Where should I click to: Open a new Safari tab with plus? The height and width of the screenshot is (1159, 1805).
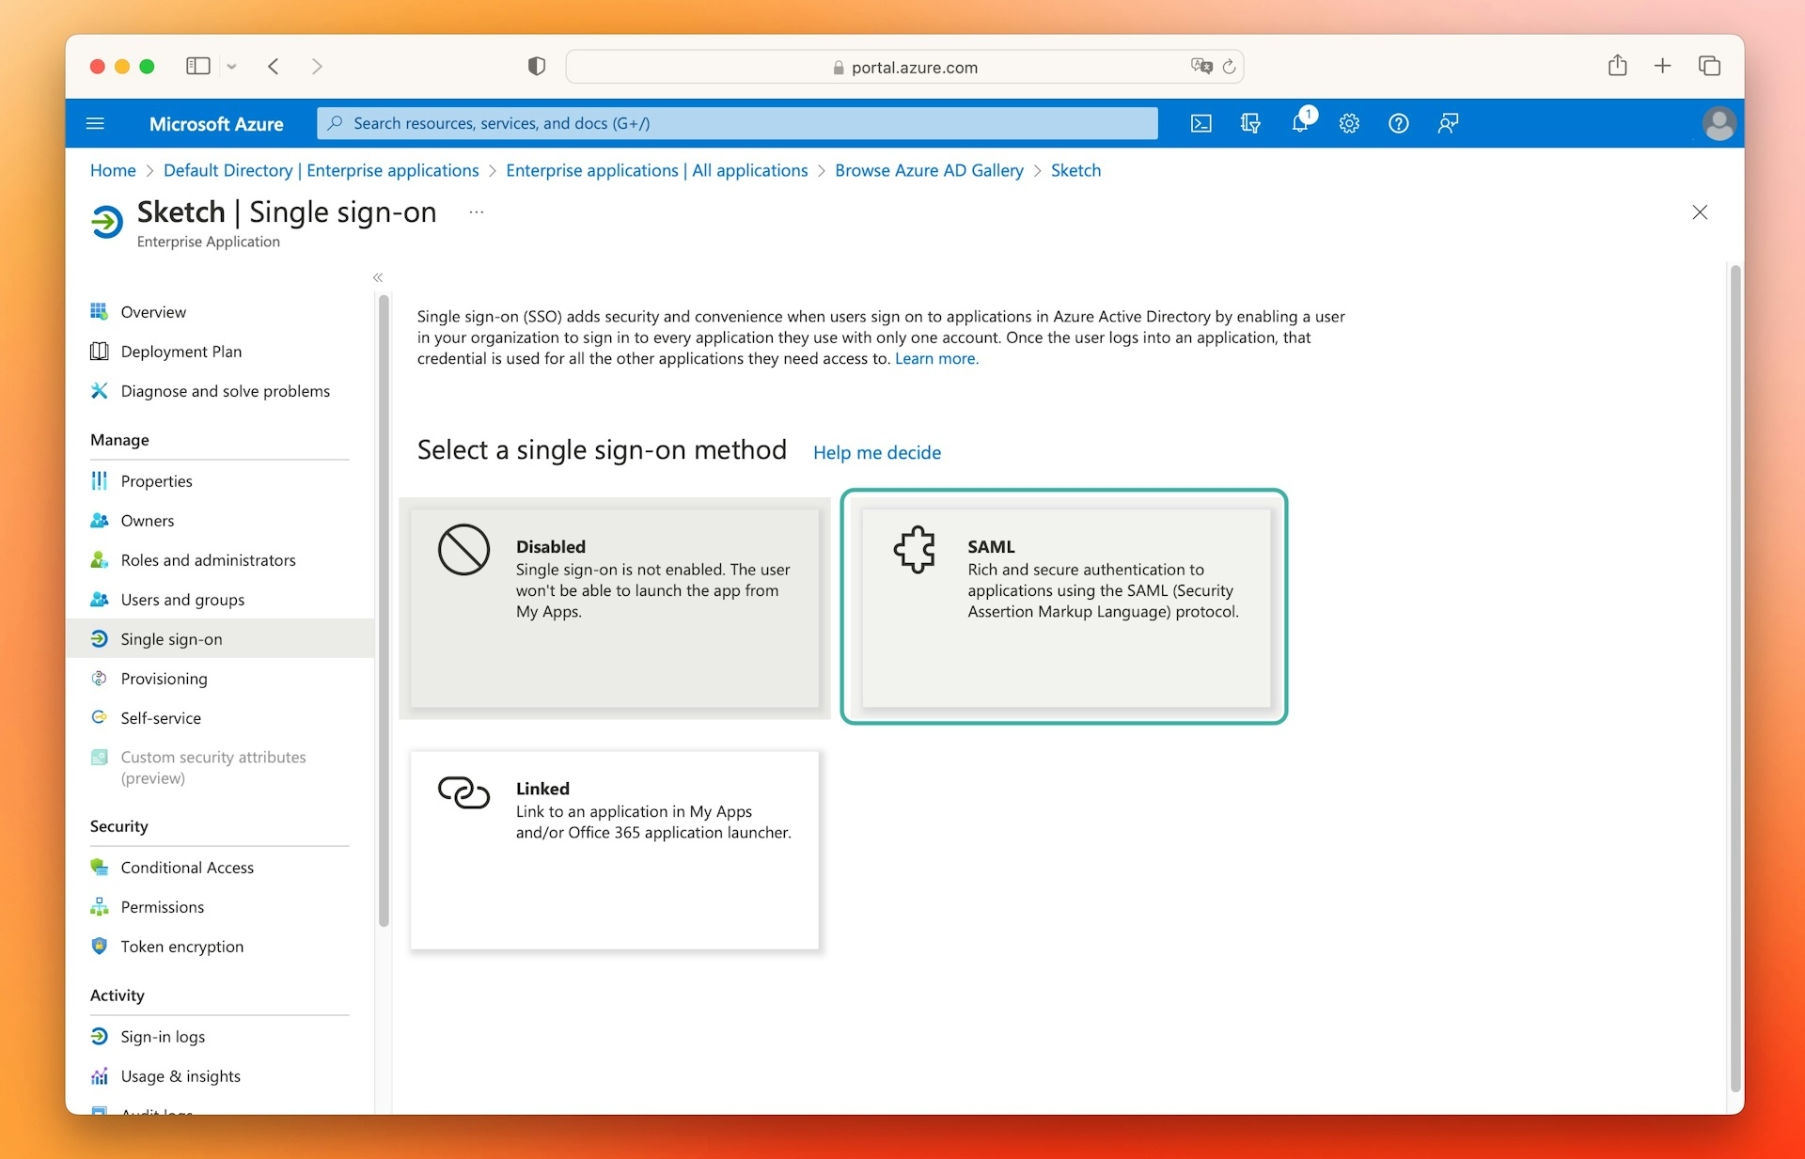pyautogui.click(x=1662, y=66)
